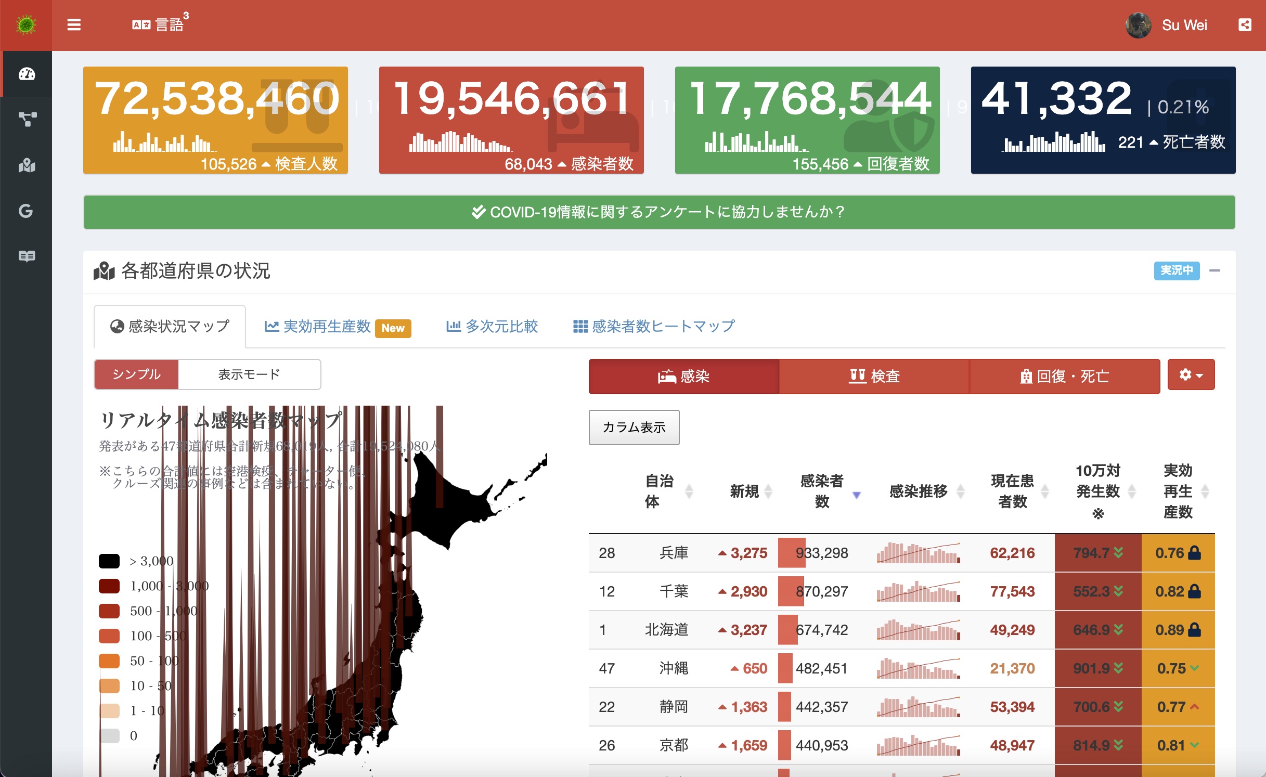Click the network diagram sidebar icon

point(27,119)
